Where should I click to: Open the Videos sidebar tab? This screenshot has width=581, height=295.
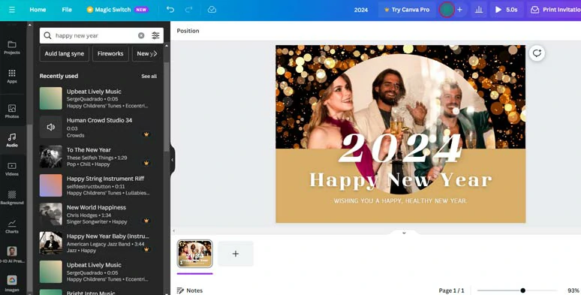point(12,169)
